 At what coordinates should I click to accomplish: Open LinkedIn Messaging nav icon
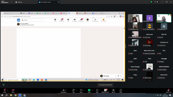click(x=75, y=20)
